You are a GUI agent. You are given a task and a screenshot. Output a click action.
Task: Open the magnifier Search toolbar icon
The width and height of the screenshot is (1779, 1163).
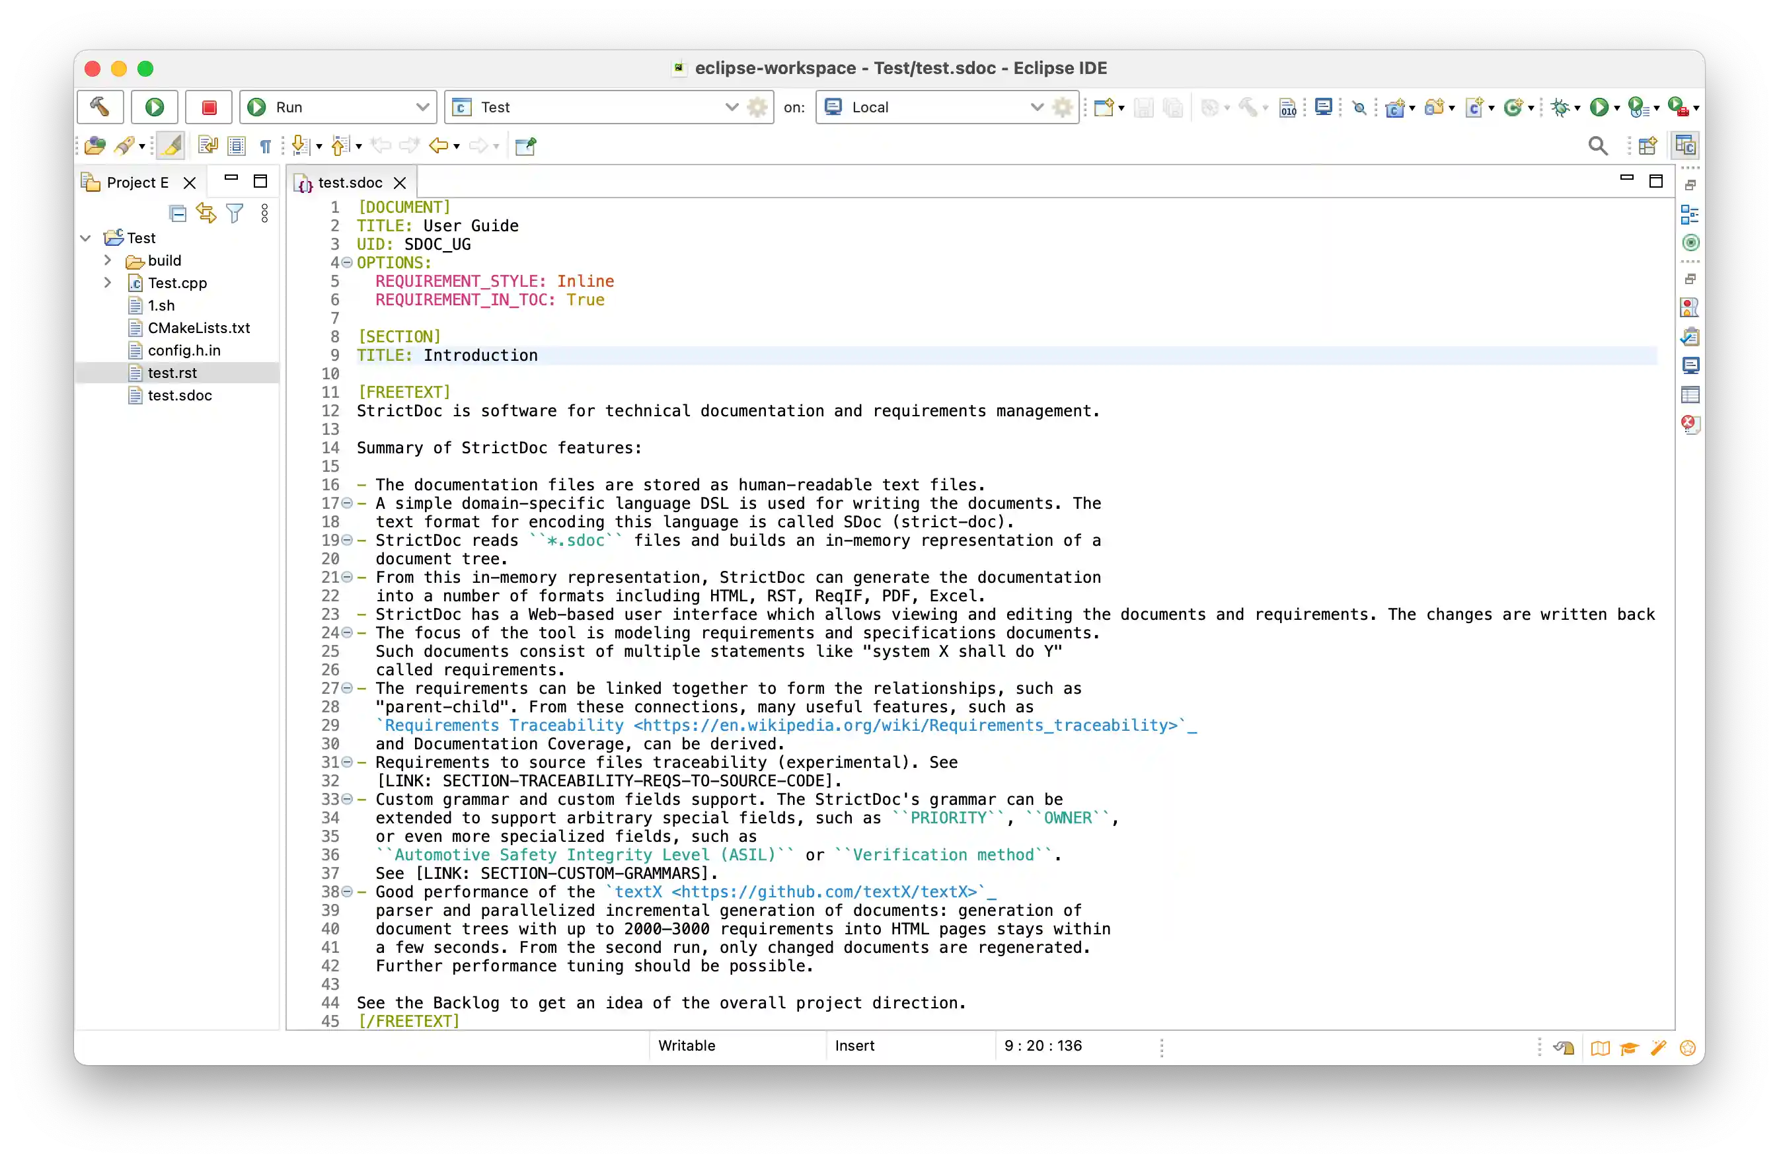(1597, 146)
